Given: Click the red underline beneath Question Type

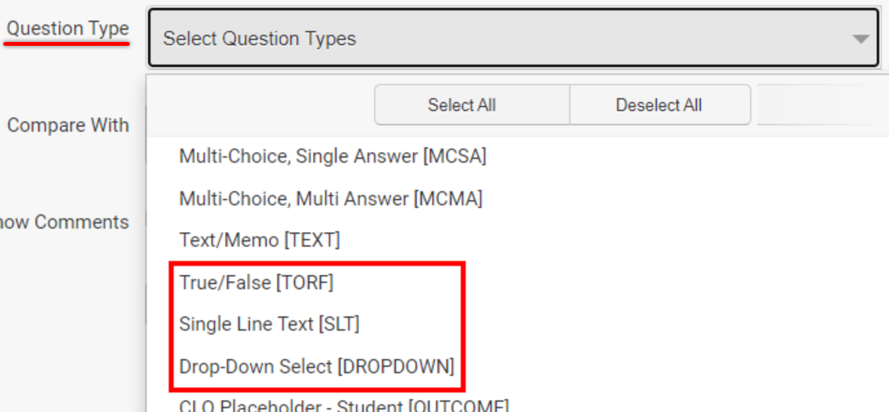Looking at the screenshot, I should coord(67,44).
